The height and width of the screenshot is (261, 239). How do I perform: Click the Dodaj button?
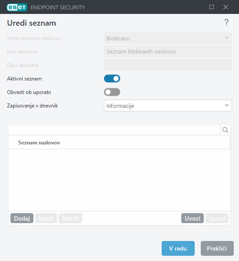coord(22,218)
